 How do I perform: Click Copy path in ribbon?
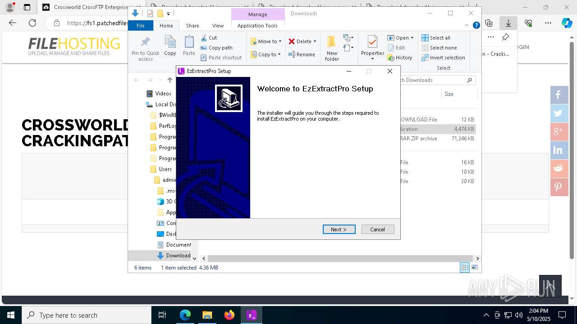coord(216,48)
